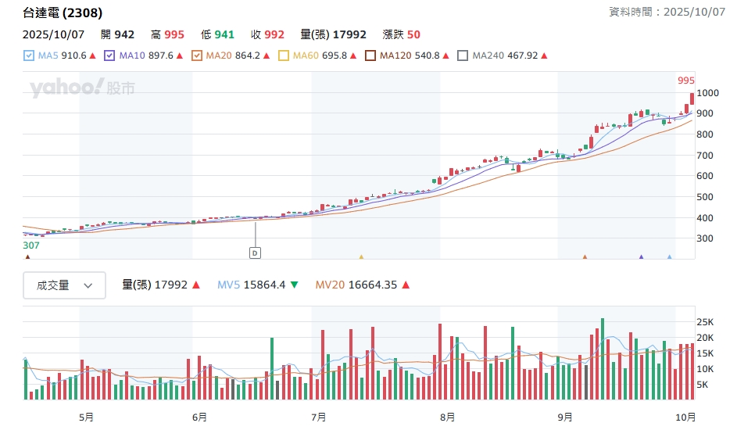Check the MA240 checkbox
The image size is (737, 430).
[463, 56]
